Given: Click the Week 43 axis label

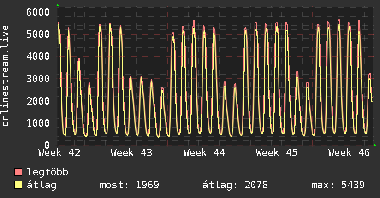Looking at the screenshot, I should coord(131,153).
